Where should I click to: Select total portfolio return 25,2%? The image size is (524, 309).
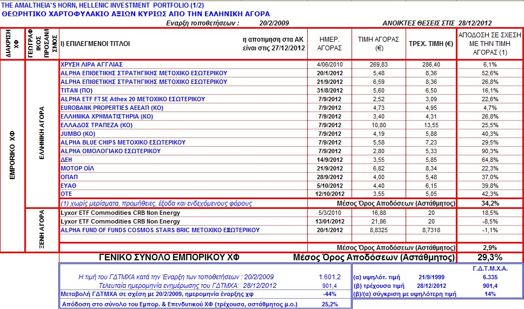[x=329, y=304]
